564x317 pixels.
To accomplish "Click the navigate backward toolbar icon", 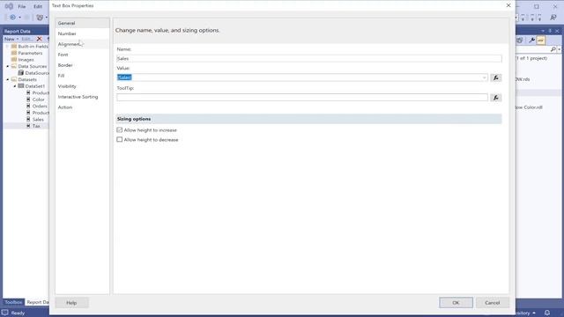I will (x=12, y=18).
